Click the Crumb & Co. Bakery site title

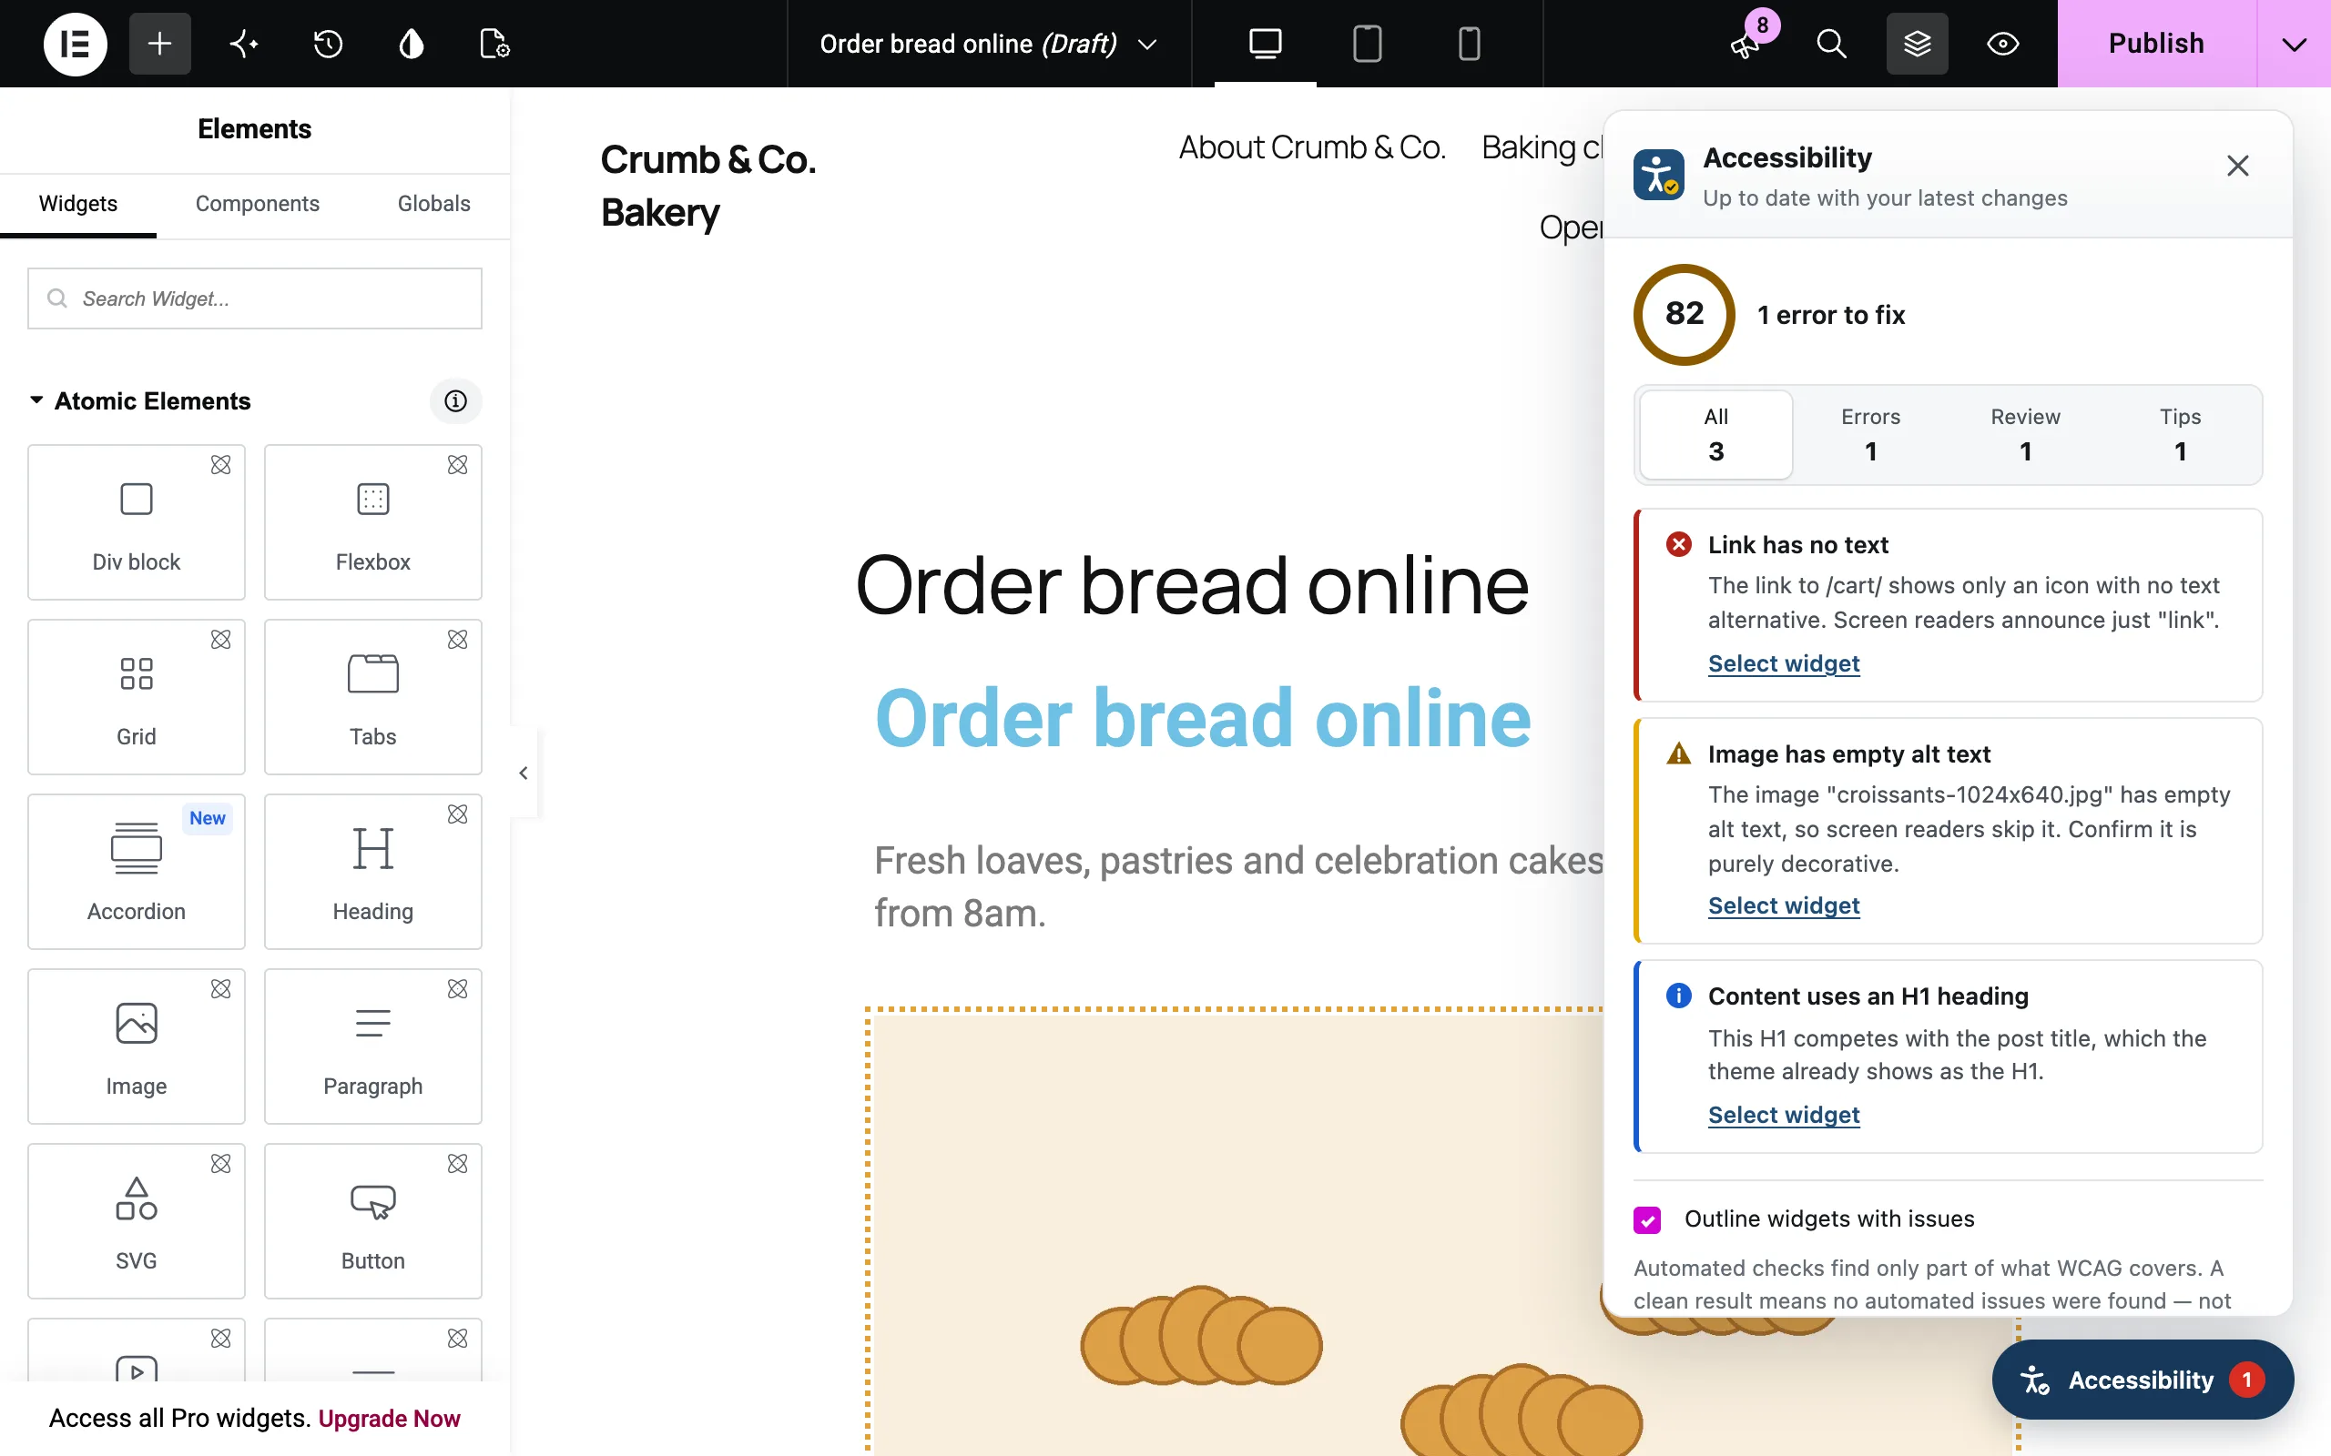[708, 186]
